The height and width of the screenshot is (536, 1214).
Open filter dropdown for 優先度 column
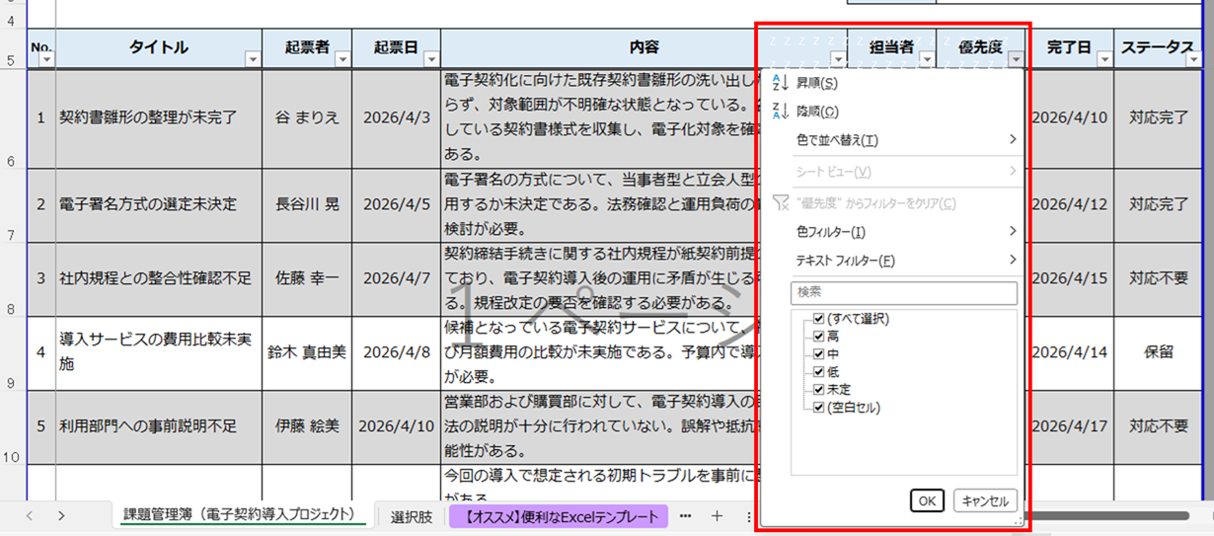[x=1016, y=60]
